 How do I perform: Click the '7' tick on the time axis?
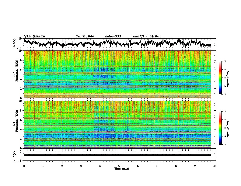(x=157, y=166)
